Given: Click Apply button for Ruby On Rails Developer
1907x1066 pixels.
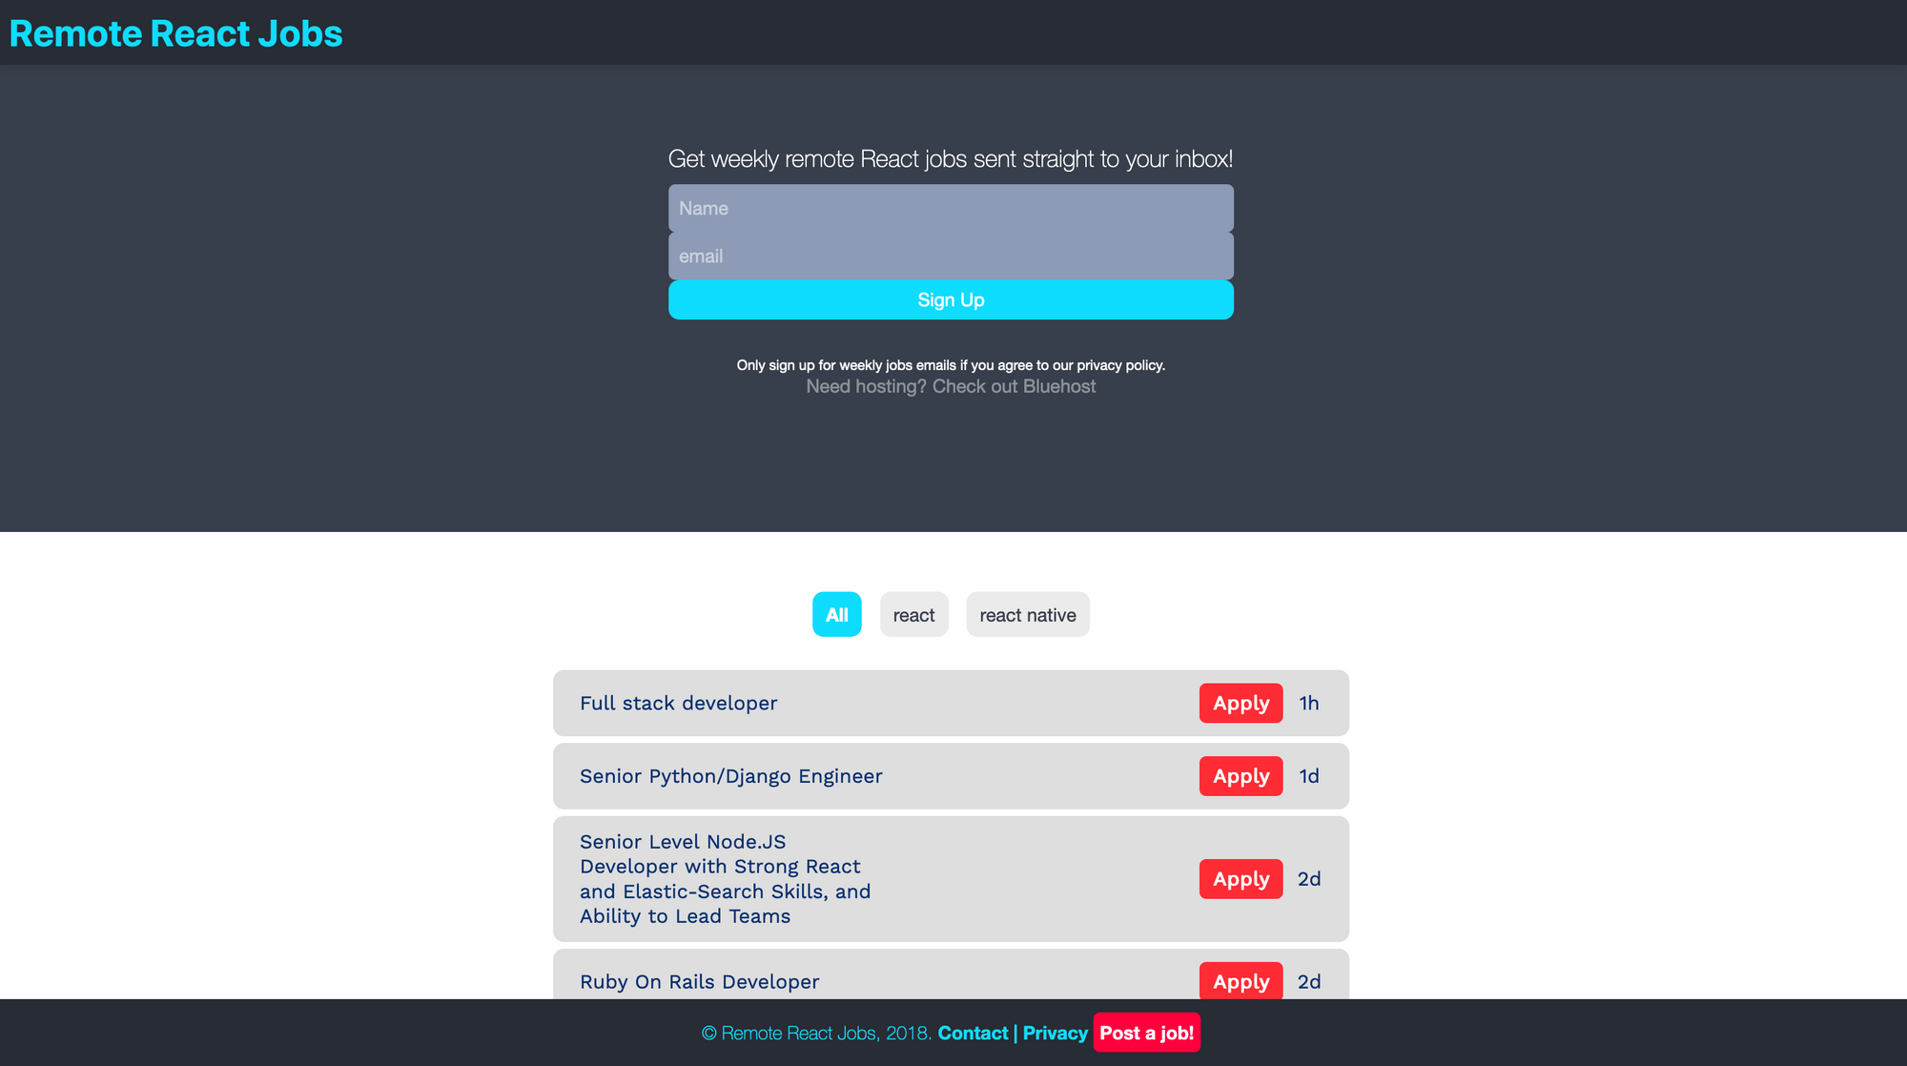Looking at the screenshot, I should 1241,981.
